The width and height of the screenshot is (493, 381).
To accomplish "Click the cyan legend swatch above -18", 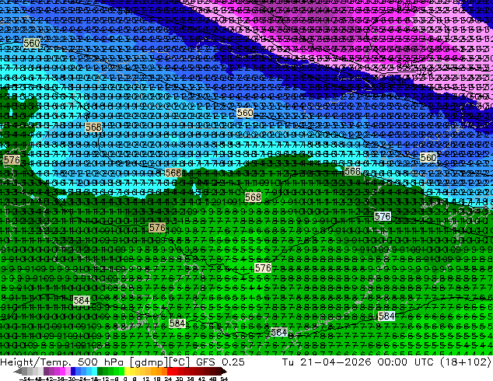I will point(94,371).
